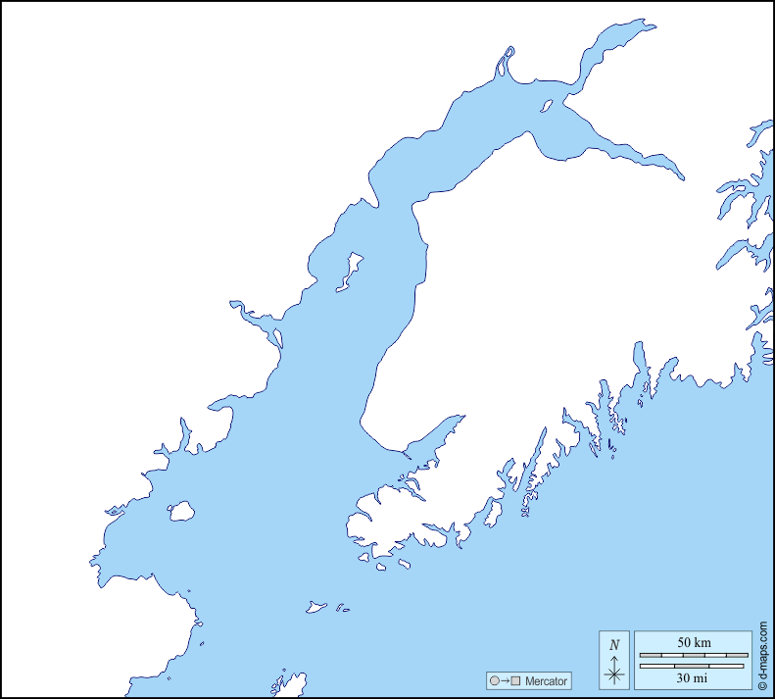This screenshot has width=775, height=699.
Task: Click the "50 km" scale text
Action: (694, 642)
